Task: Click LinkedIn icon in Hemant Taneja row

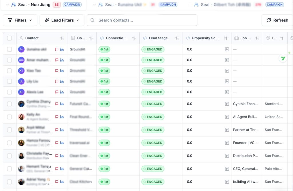Action: tap(62, 169)
